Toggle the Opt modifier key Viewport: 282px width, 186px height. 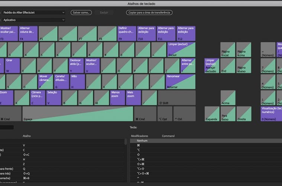pyautogui.click(x=165, y=113)
